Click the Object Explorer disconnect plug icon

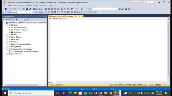(16, 19)
